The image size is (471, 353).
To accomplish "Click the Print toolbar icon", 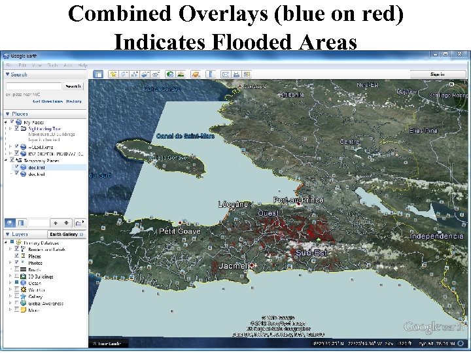I will pyautogui.click(x=236, y=74).
